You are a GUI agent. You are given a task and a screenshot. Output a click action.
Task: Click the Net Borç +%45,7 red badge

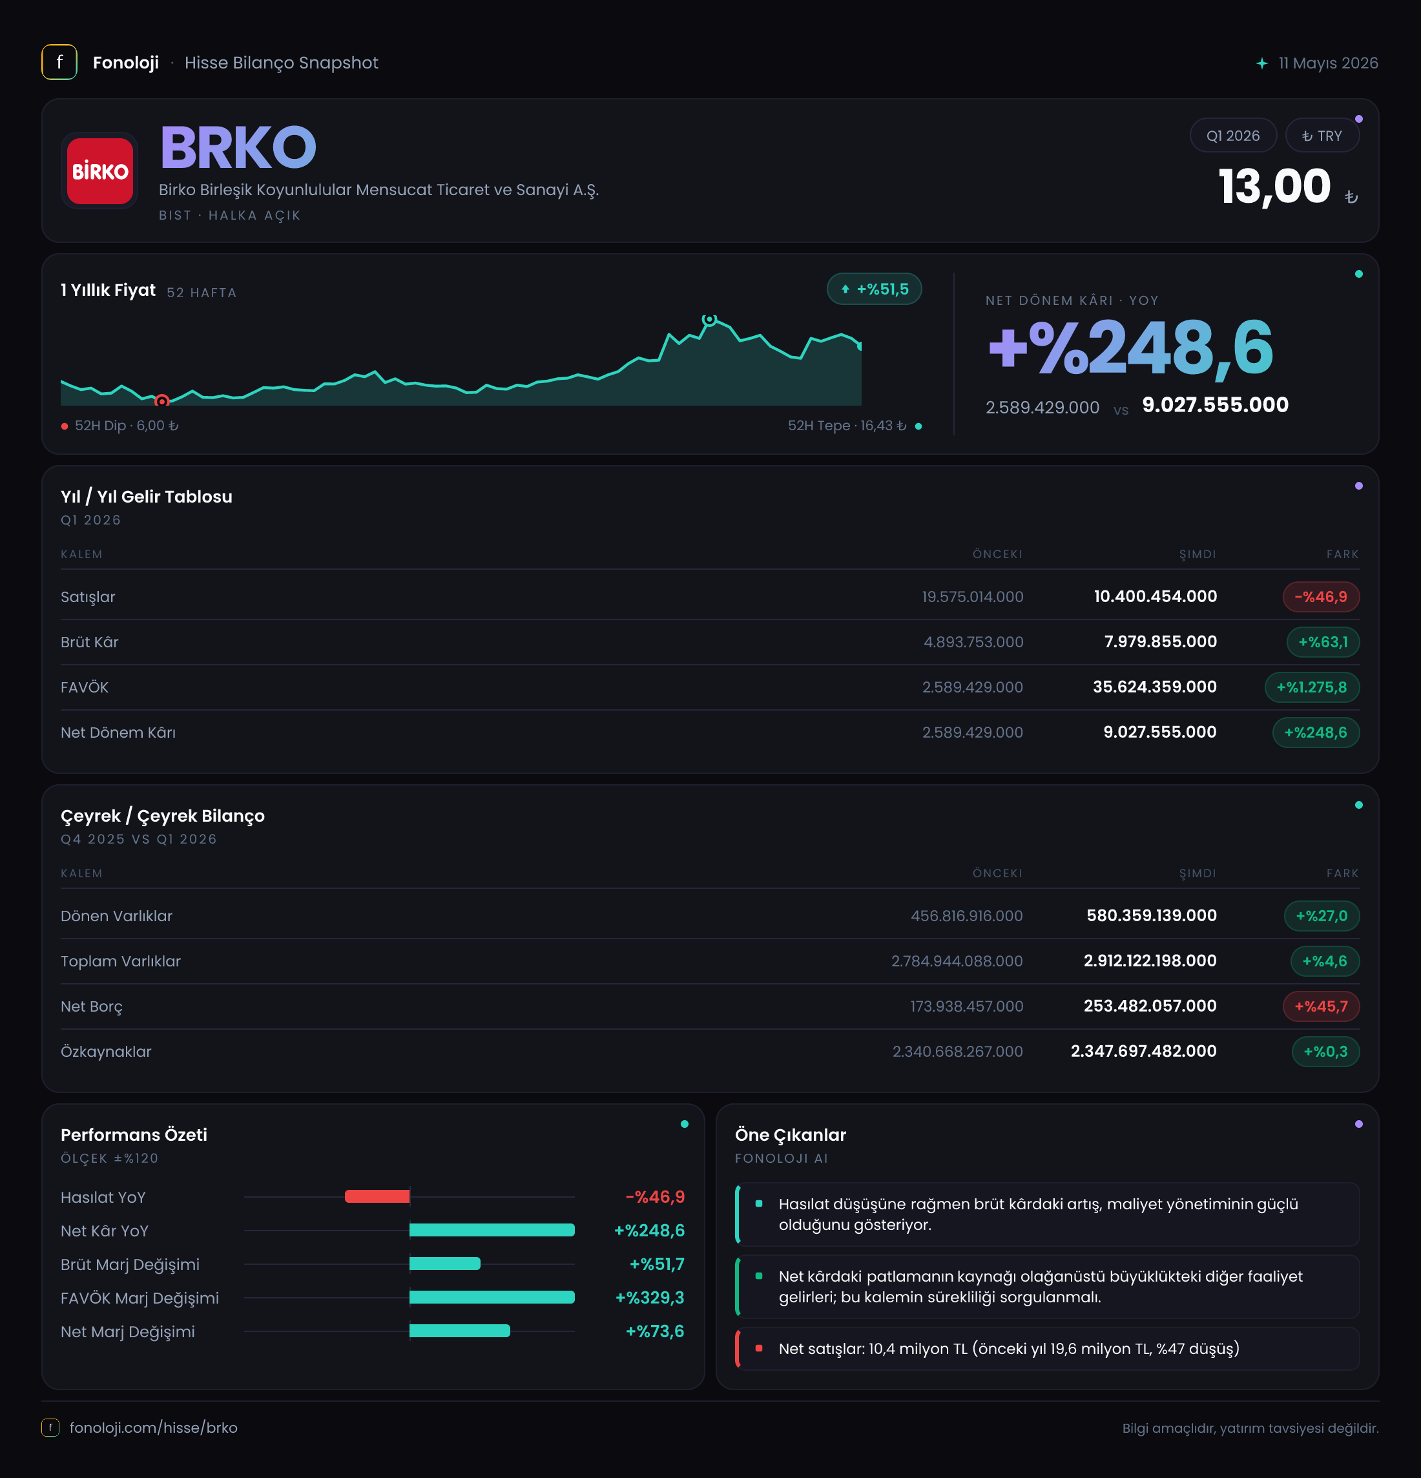pos(1321,1006)
